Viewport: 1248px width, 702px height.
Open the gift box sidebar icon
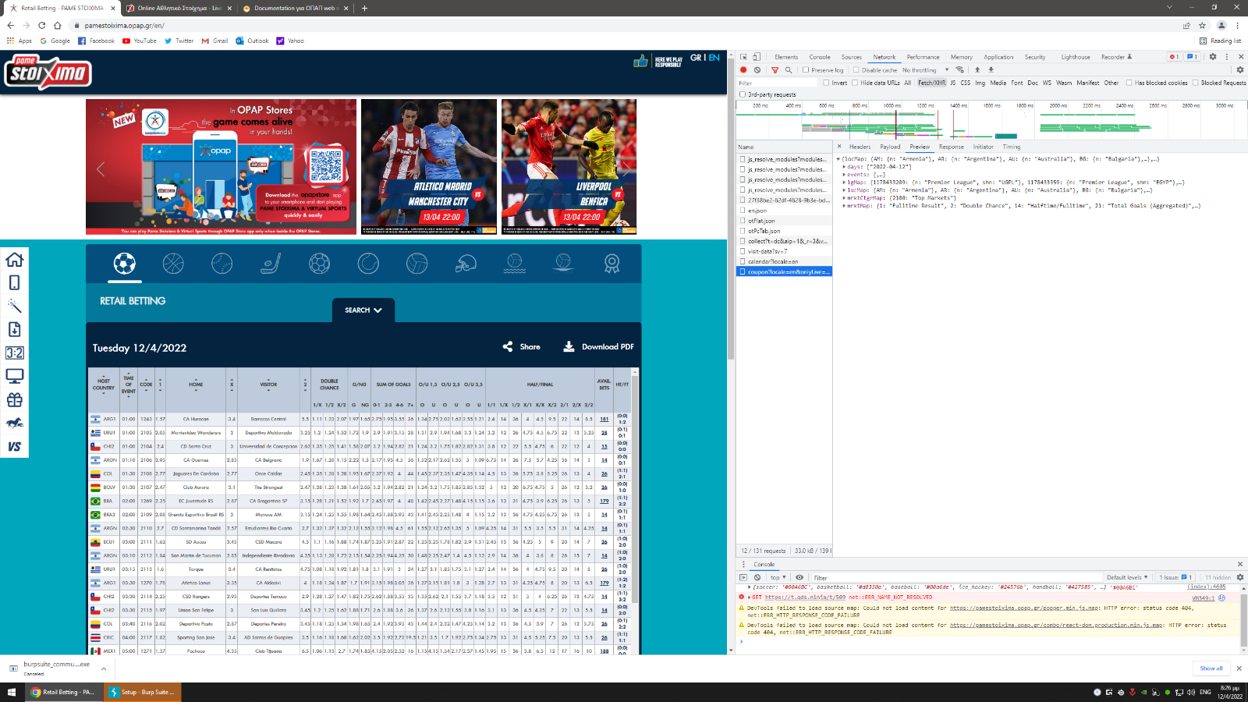tap(14, 400)
